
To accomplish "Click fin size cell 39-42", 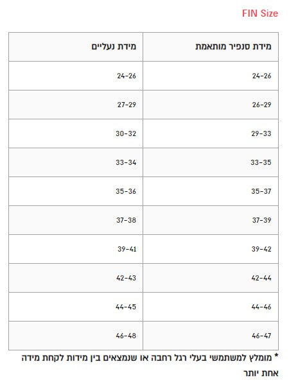I will click(x=211, y=249).
